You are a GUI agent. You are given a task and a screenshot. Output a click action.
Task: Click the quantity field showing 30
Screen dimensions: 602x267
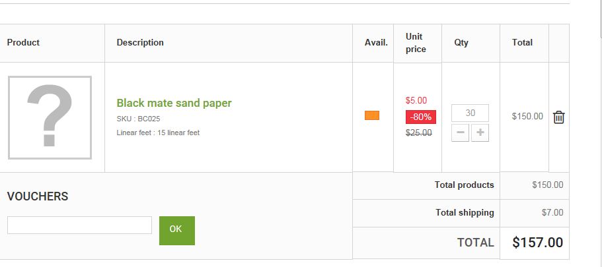(470, 113)
